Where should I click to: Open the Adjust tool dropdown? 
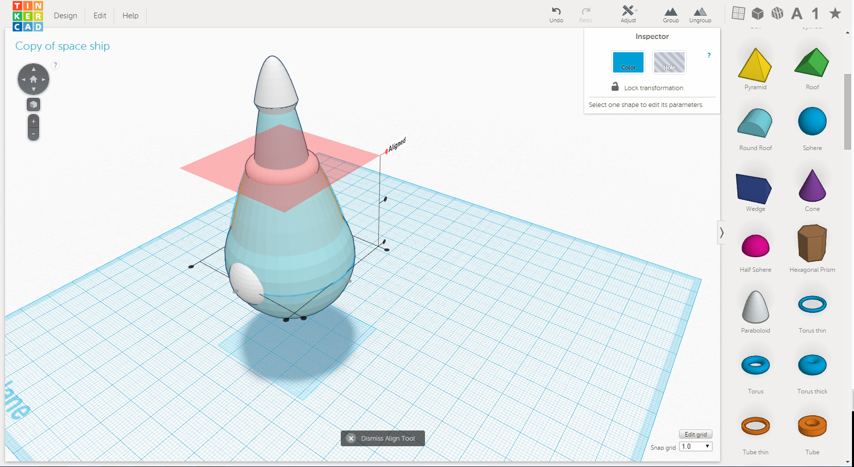(629, 14)
